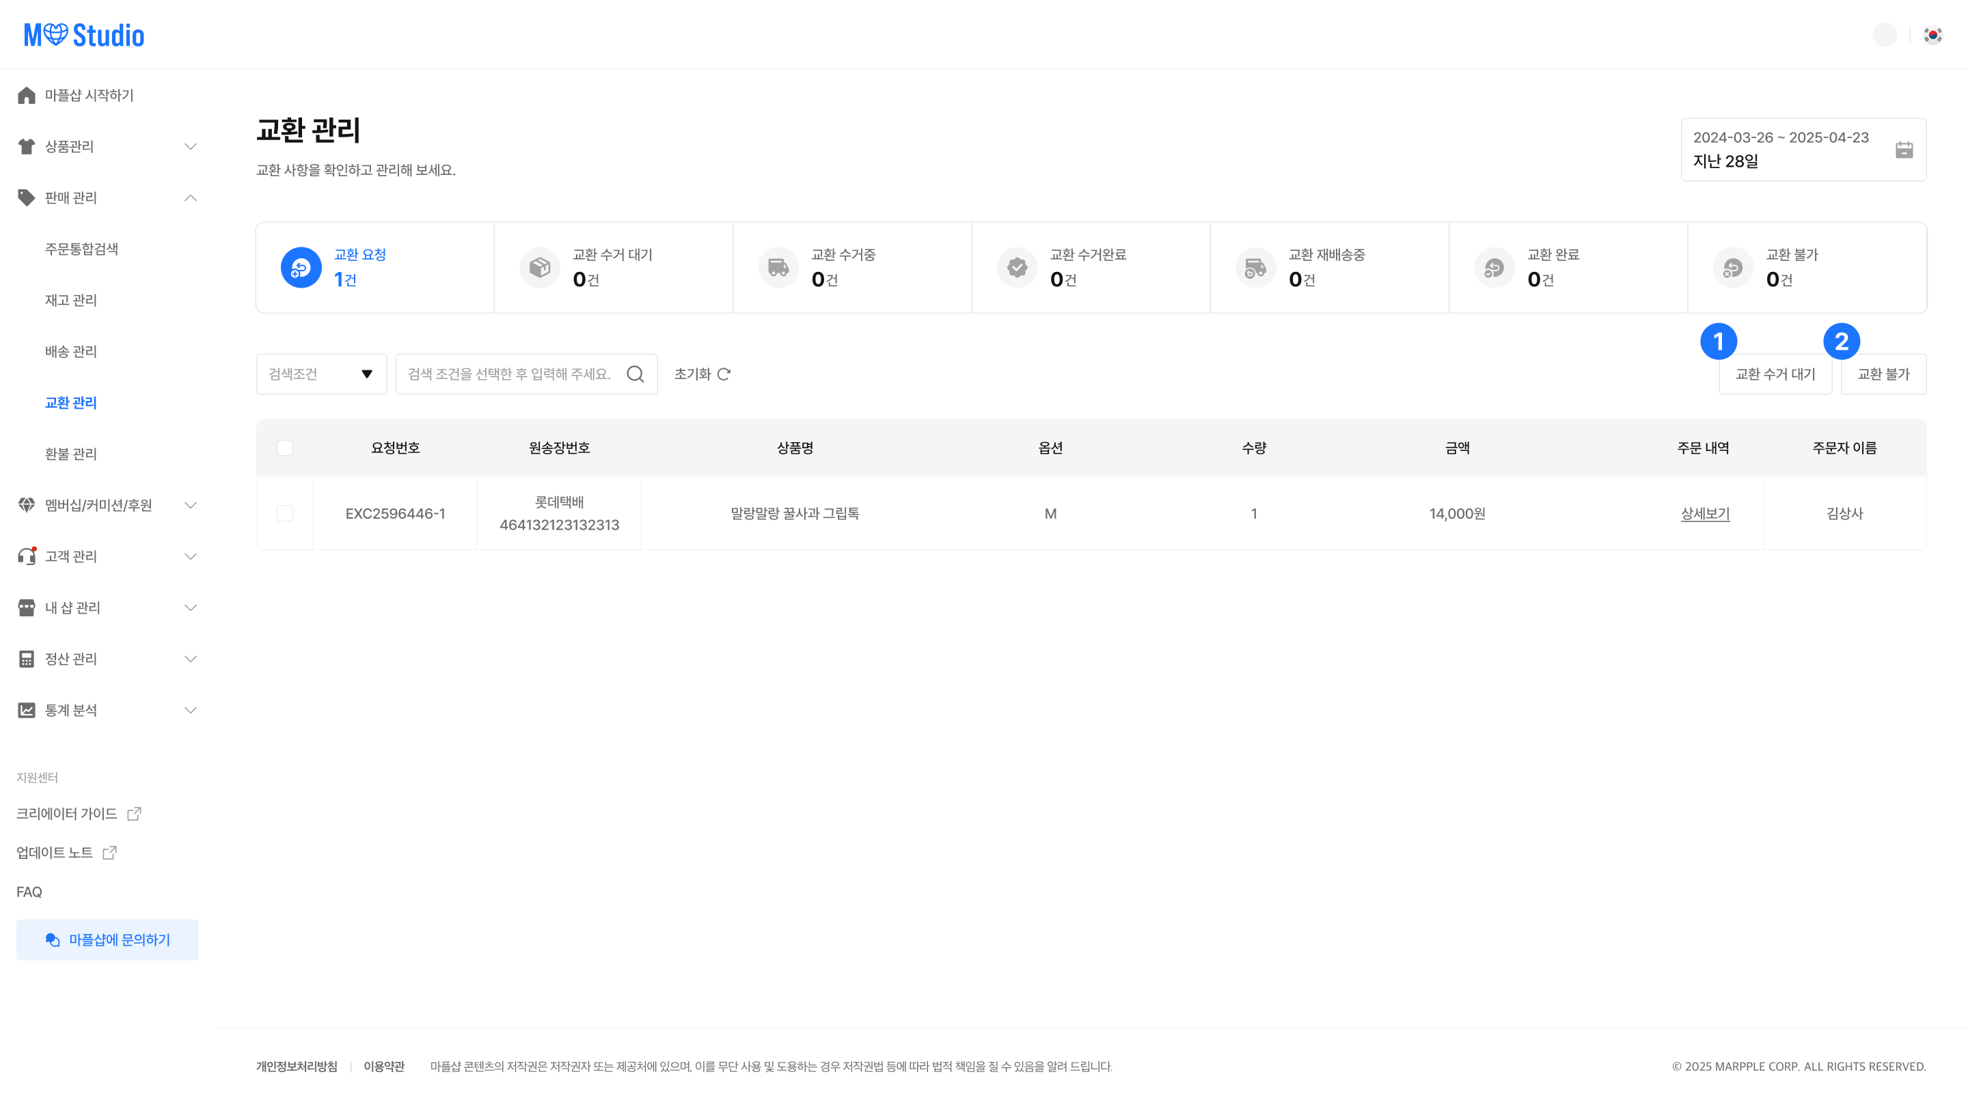
Task: Click the 교환 수거 대기 box icon
Action: pos(539,267)
